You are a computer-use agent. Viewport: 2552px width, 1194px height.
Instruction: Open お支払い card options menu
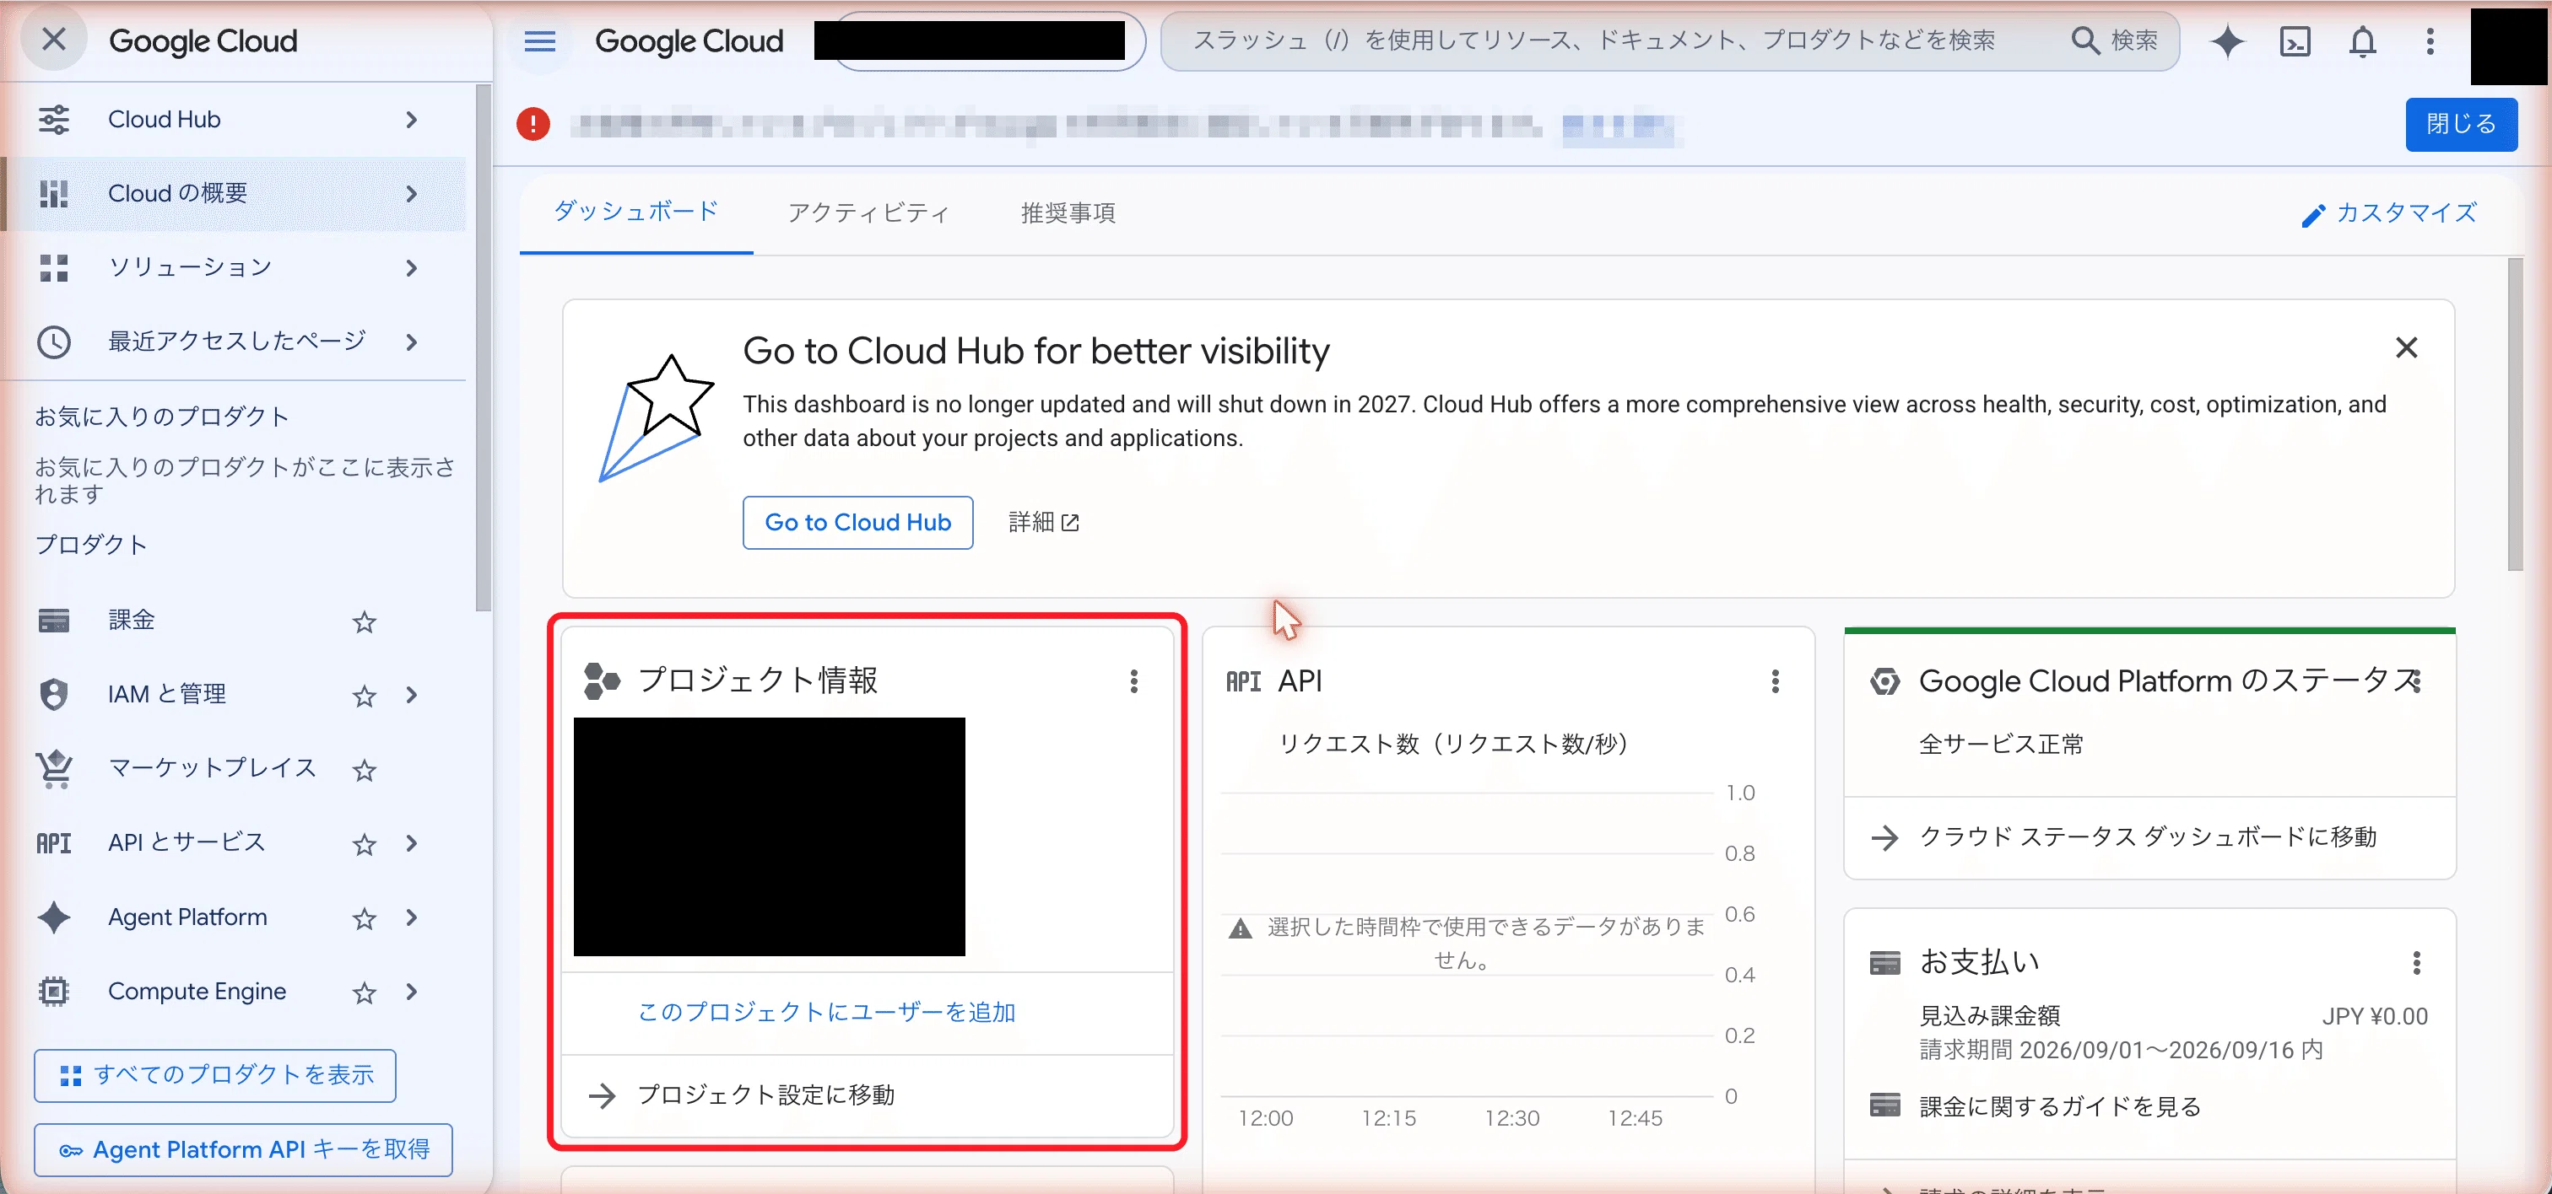(x=2417, y=962)
